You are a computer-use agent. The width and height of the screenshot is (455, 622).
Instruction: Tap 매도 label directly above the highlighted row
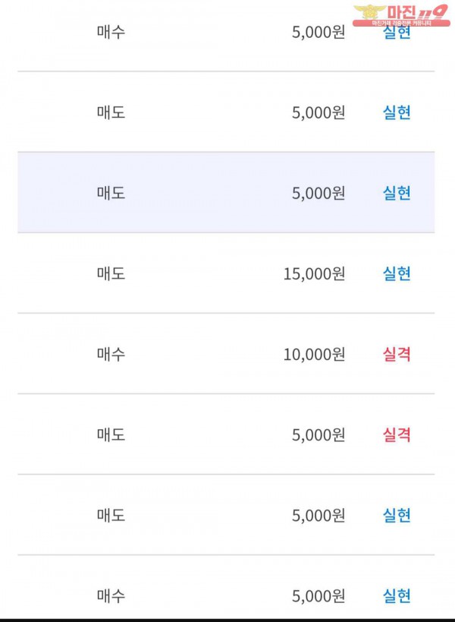point(111,112)
